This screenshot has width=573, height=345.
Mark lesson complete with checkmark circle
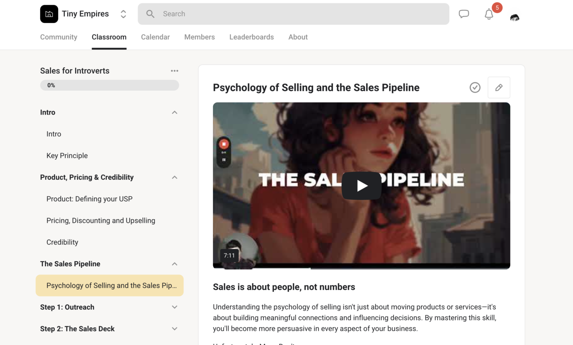tap(475, 88)
